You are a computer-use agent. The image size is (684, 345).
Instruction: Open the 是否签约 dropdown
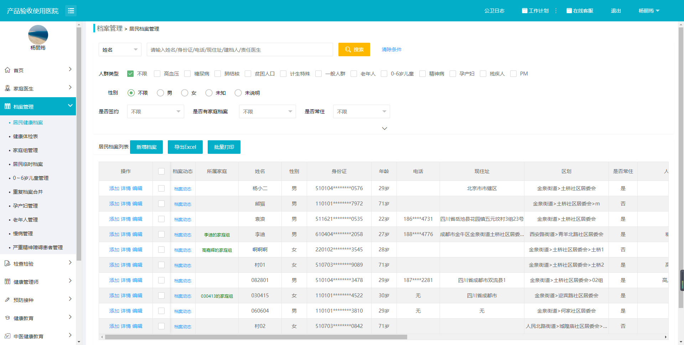coord(155,111)
